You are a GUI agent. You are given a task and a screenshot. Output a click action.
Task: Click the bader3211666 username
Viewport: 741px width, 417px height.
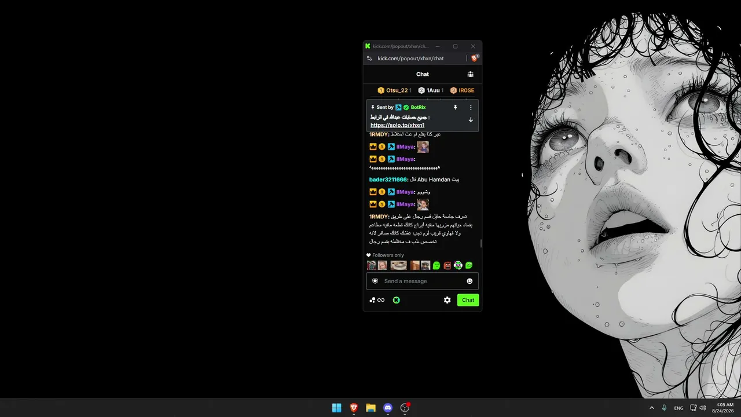point(388,180)
